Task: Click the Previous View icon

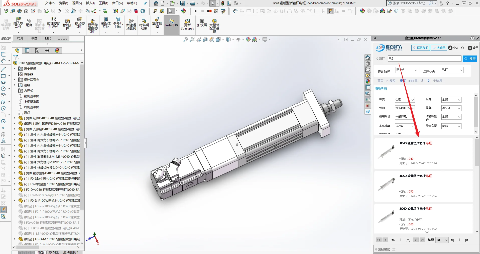Action: click(x=199, y=39)
